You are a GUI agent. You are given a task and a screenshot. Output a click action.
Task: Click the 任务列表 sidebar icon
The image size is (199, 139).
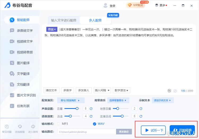[x=12, y=106]
